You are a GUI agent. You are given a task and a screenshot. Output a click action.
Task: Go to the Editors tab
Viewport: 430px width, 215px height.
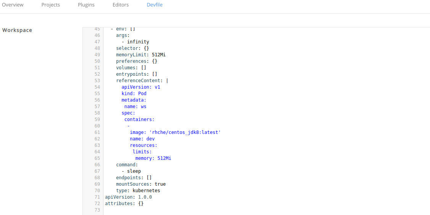click(x=120, y=5)
